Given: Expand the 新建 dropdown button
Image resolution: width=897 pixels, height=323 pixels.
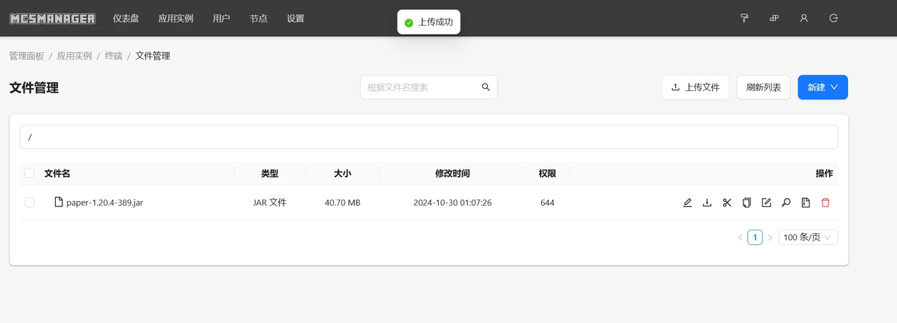Looking at the screenshot, I should click(823, 87).
